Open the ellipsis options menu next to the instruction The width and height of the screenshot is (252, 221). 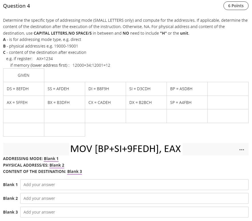tap(241, 149)
